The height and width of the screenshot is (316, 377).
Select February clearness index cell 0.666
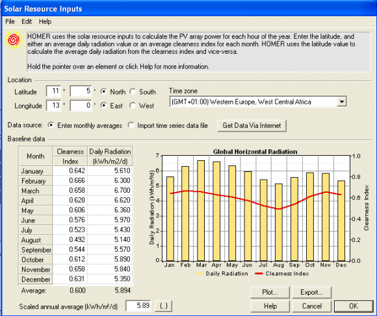[70, 180]
